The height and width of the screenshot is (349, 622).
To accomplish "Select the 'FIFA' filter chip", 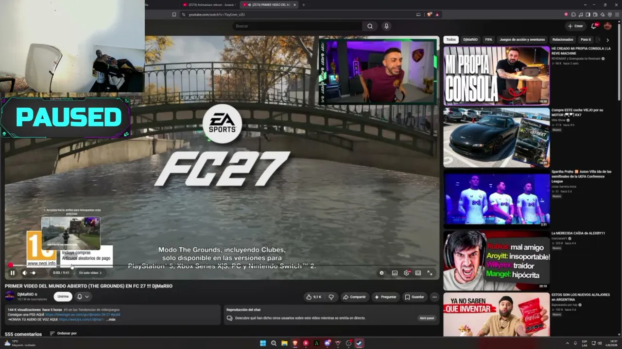I will point(488,40).
